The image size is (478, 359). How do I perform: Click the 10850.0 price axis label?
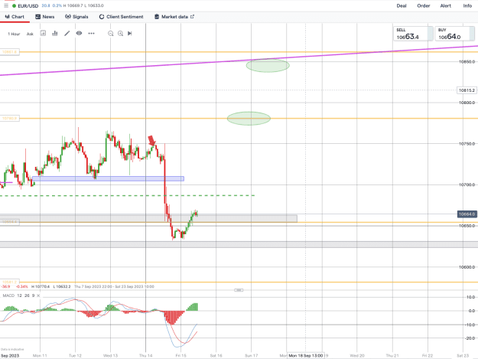click(x=467, y=61)
